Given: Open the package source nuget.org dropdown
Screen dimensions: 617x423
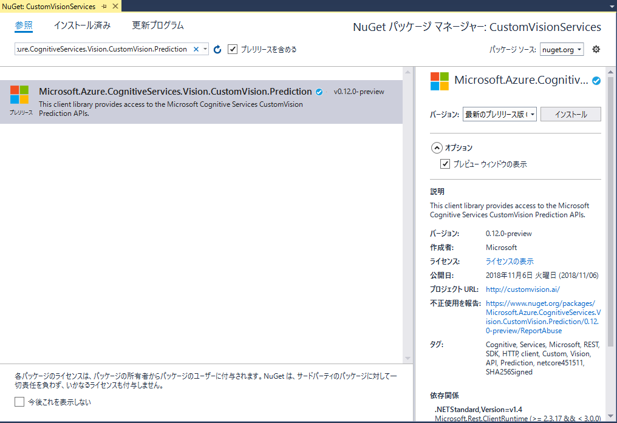Looking at the screenshot, I should tap(562, 50).
